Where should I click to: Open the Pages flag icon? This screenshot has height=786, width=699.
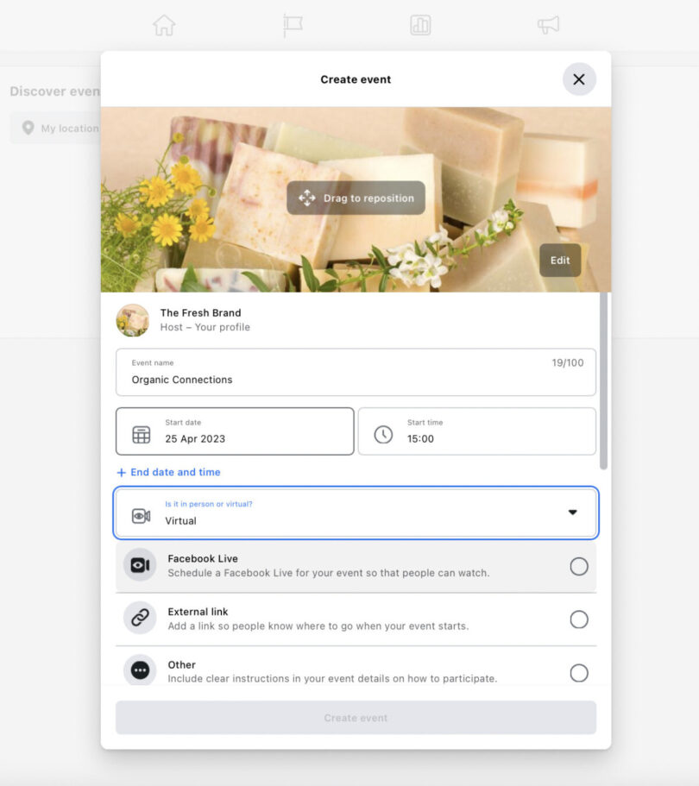pos(293,26)
